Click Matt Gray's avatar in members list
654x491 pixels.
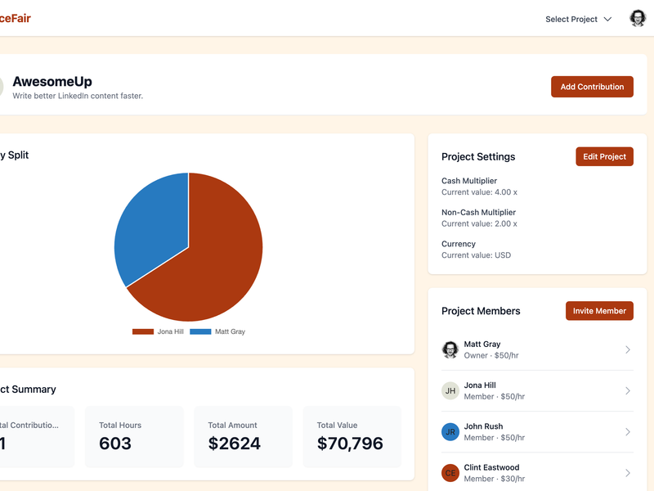pos(450,349)
